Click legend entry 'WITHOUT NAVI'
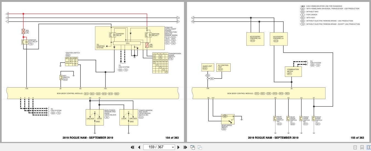This screenshot has width=371, height=151. pos(313,12)
